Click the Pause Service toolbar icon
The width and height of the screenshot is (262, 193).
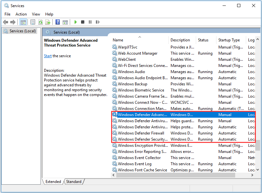click(x=90, y=22)
